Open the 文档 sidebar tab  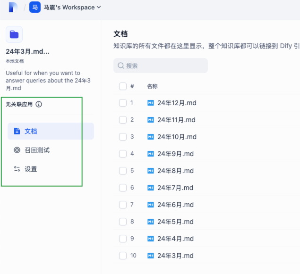(51, 131)
